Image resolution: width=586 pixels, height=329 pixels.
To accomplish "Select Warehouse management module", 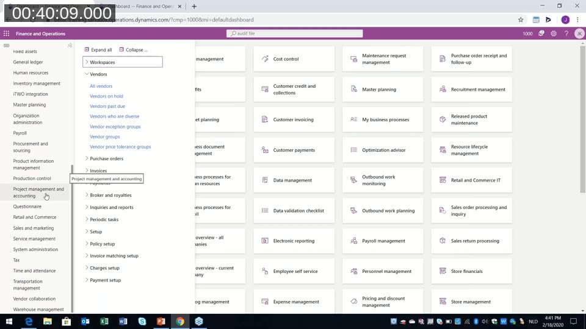I will (x=38, y=310).
